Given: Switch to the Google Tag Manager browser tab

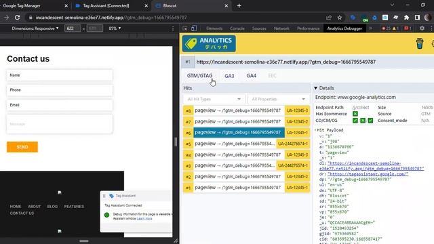Looking at the screenshot, I should click(33, 5).
